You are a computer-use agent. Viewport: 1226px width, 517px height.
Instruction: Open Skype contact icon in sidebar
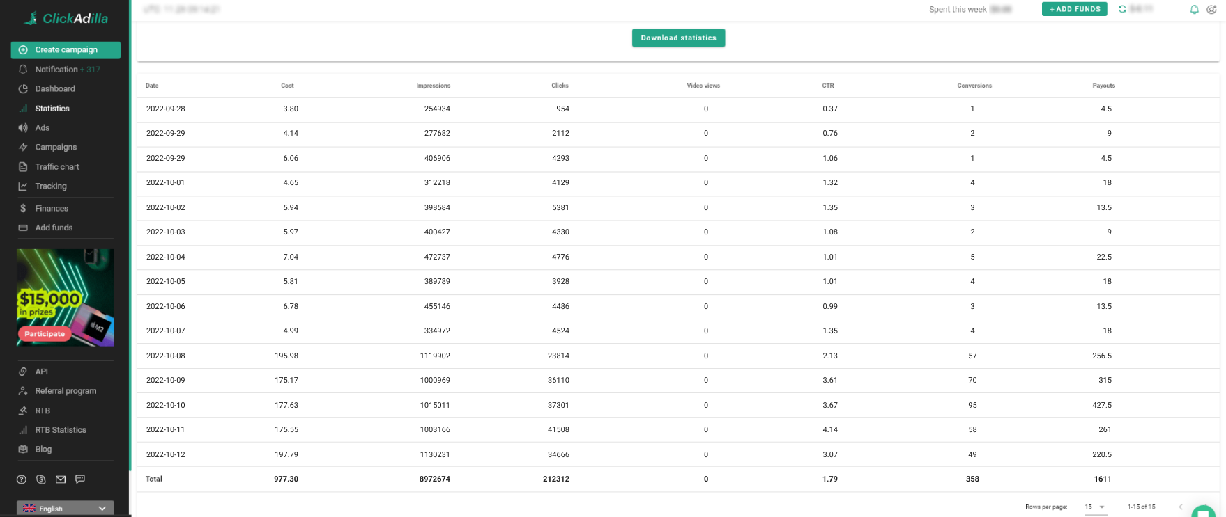click(41, 479)
